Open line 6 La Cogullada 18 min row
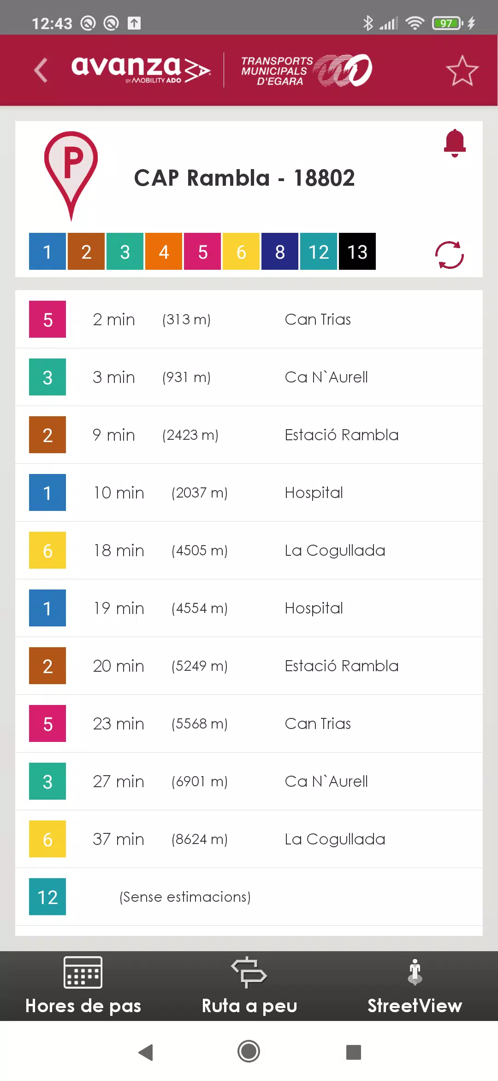498x1081 pixels. 249,550
